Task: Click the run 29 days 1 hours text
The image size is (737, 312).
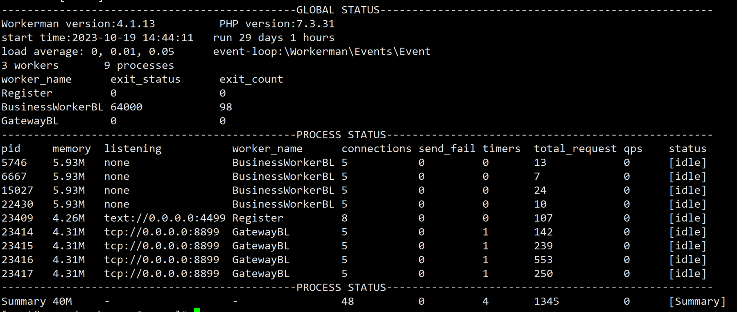Action: click(x=274, y=38)
